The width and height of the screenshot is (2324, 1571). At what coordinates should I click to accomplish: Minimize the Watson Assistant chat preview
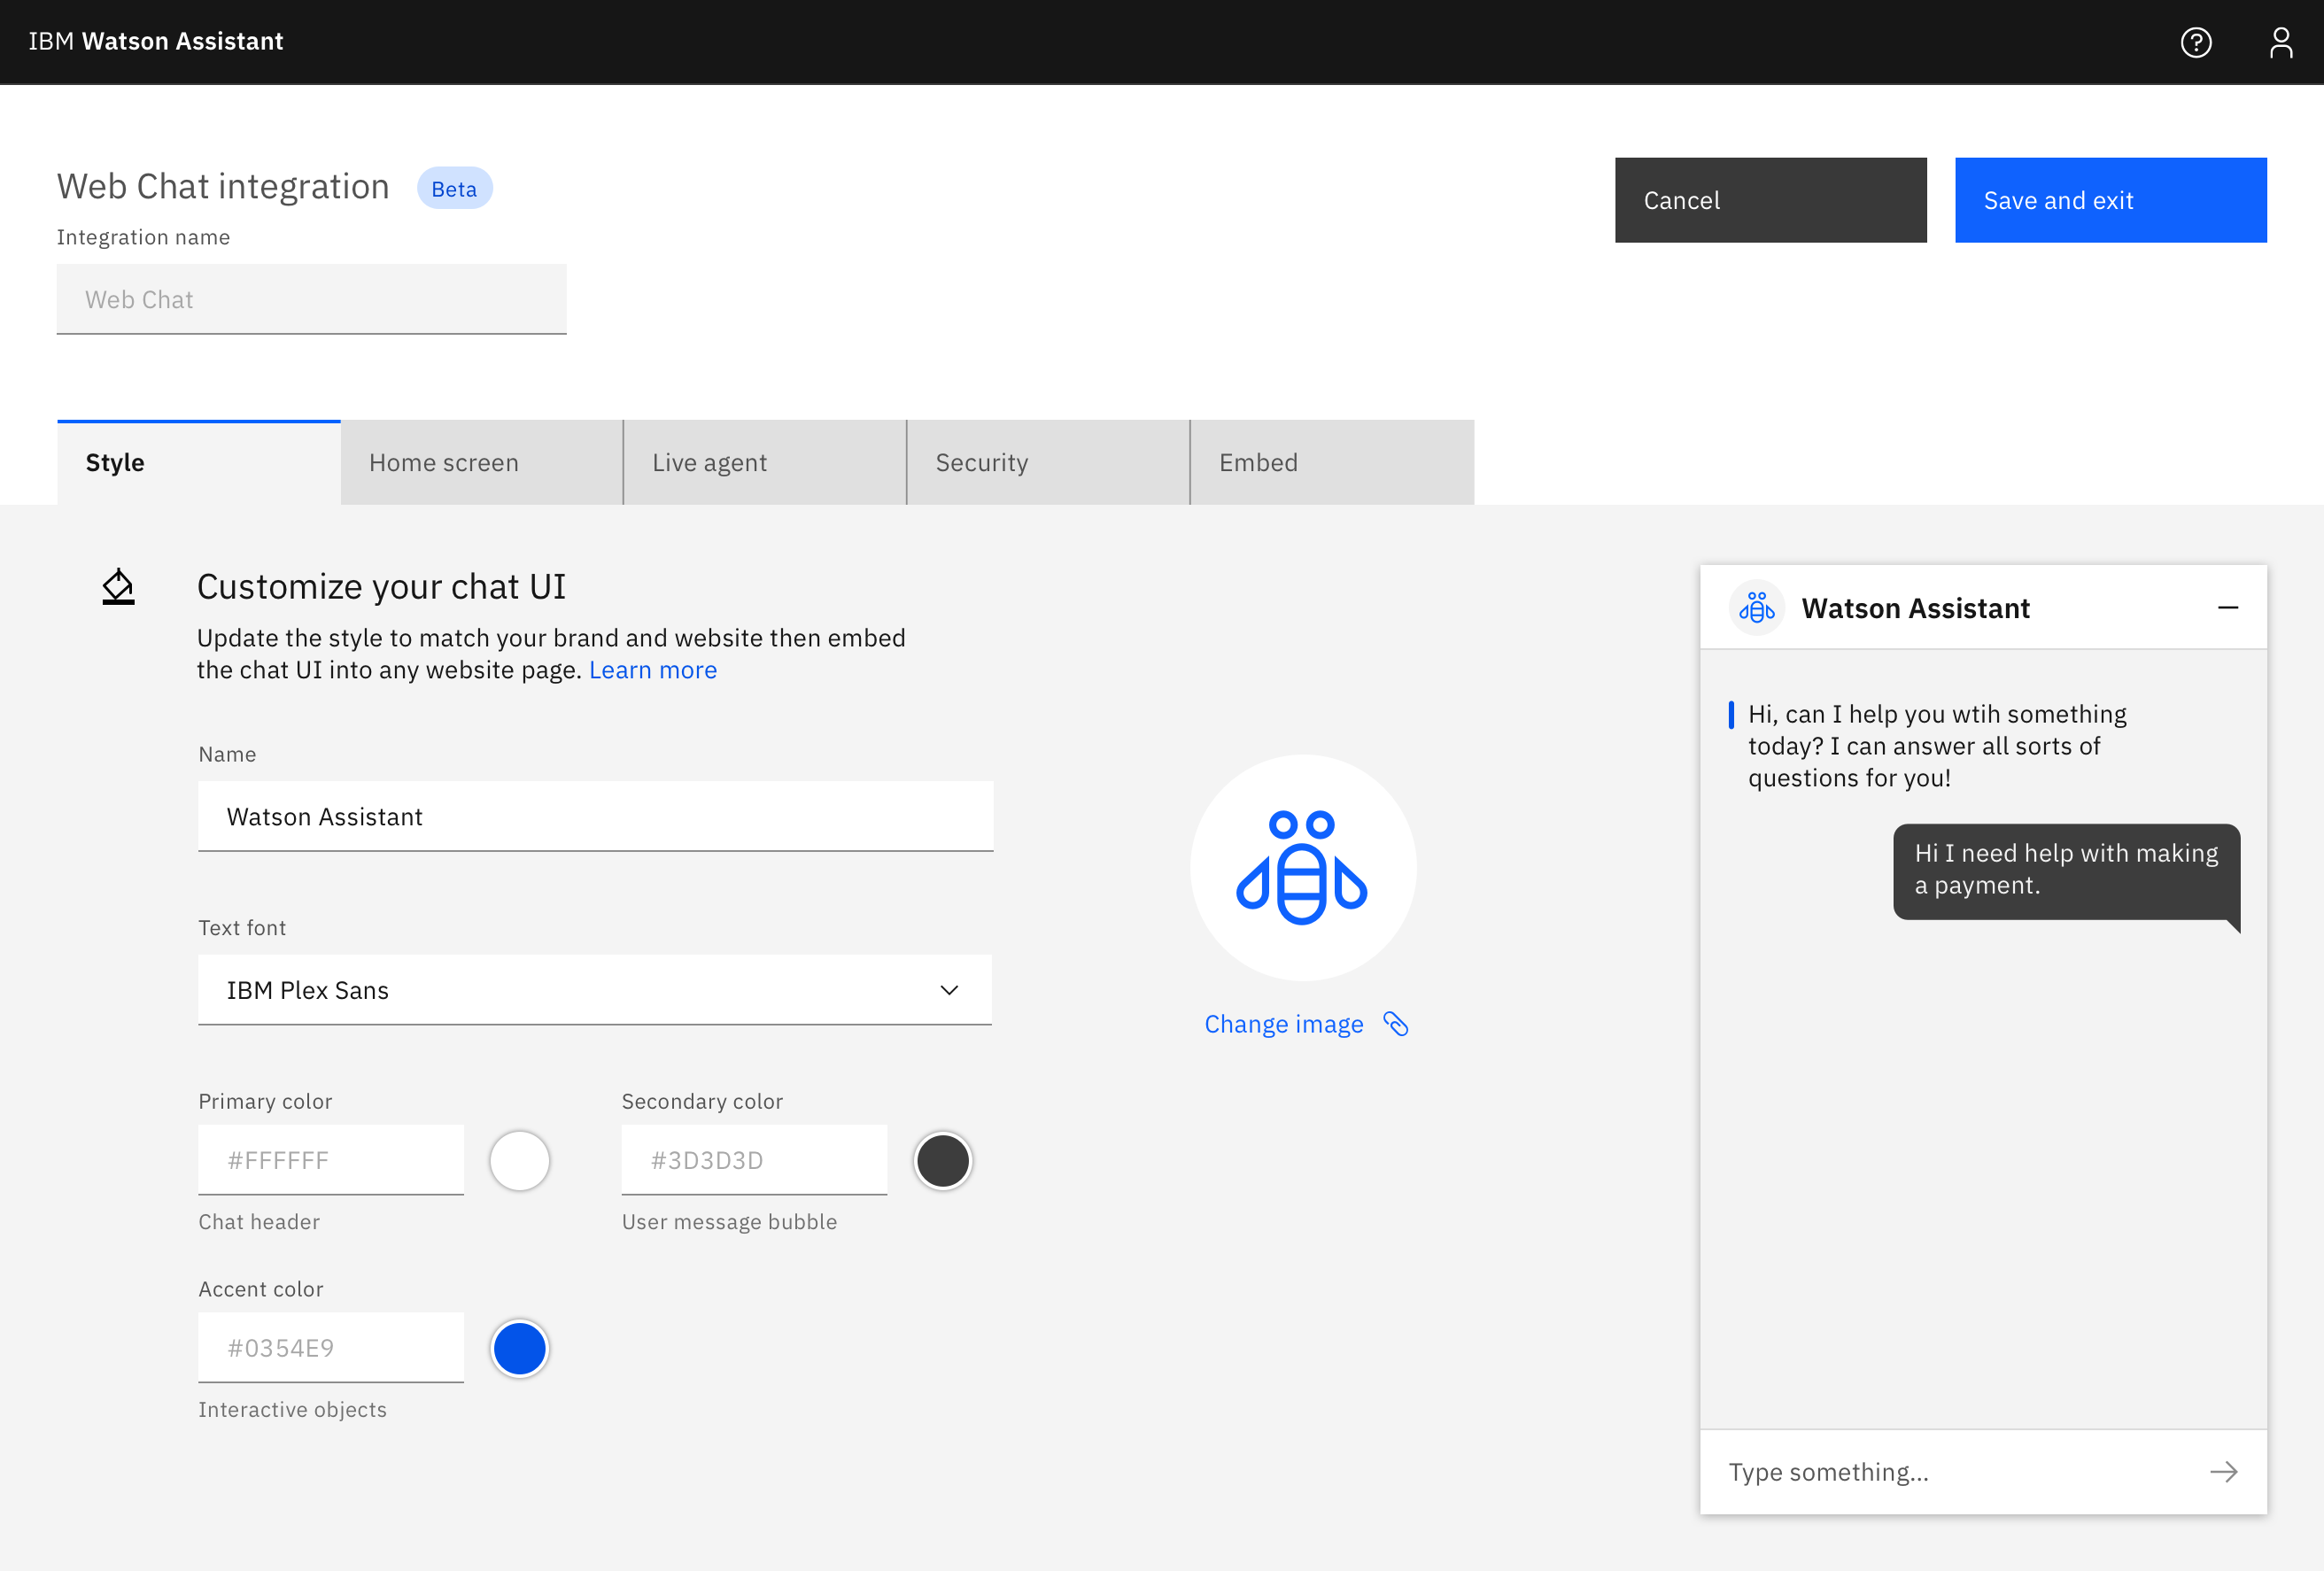point(2227,607)
